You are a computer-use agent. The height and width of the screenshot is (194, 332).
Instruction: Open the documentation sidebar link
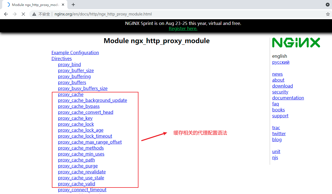pyautogui.click(x=288, y=98)
